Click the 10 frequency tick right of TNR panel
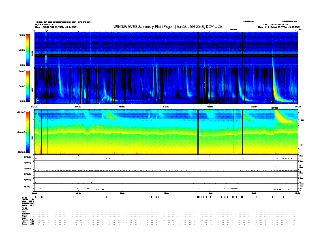Viewport: 321px width, 248px height. point(301,145)
